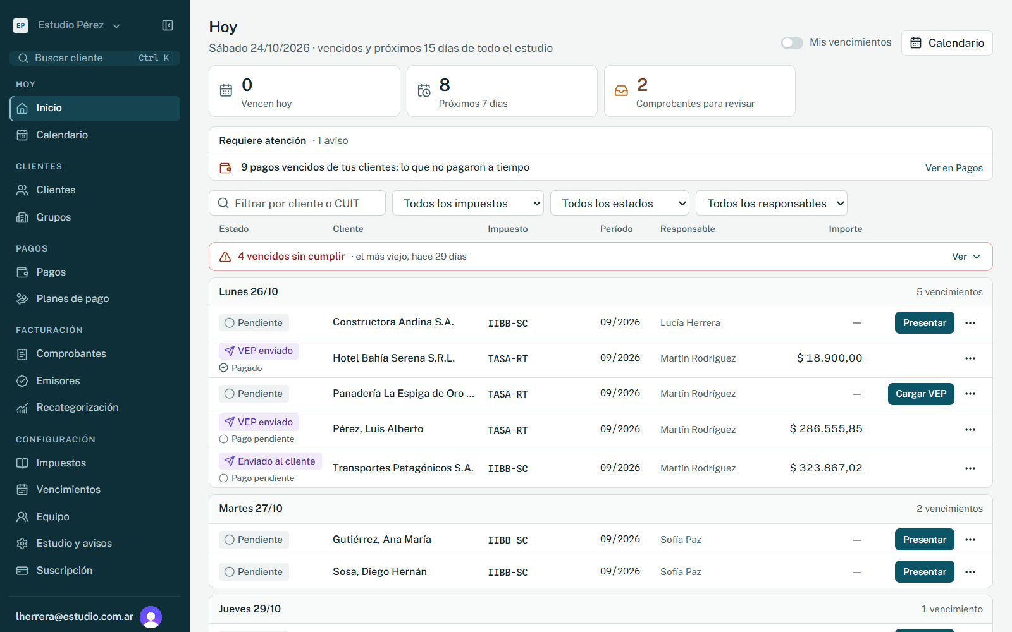The image size is (1012, 632).
Task: Toggle the Mis vencimientos switch
Action: click(x=792, y=42)
